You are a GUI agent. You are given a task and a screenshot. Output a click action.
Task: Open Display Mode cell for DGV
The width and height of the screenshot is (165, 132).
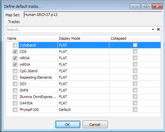click(x=84, y=84)
